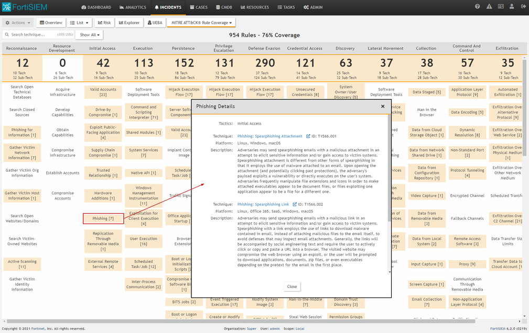This screenshot has width=529, height=333.
Task: Select External Remote Services [4]
Action: [x=103, y=264]
